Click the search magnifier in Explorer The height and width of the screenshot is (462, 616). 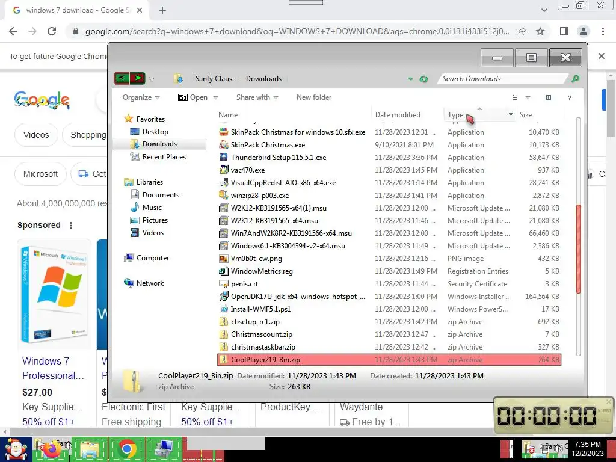(x=575, y=79)
